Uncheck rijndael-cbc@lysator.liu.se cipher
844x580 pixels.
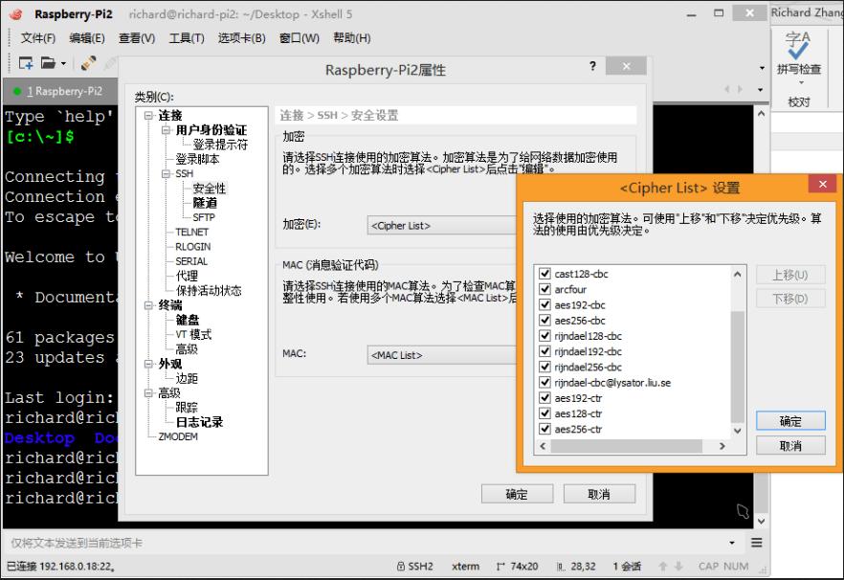544,382
